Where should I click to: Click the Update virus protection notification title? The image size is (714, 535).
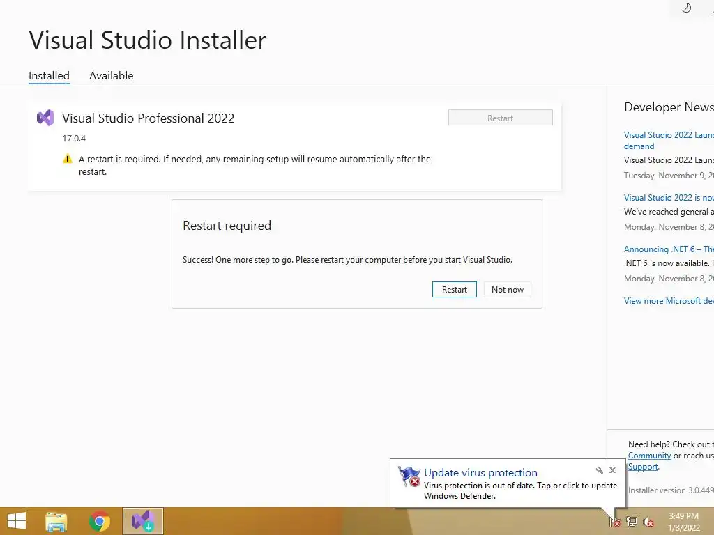click(x=480, y=473)
